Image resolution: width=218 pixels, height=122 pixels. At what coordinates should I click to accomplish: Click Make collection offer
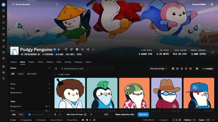125,114
